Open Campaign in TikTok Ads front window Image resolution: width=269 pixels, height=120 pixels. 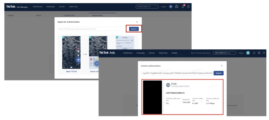click(141, 53)
